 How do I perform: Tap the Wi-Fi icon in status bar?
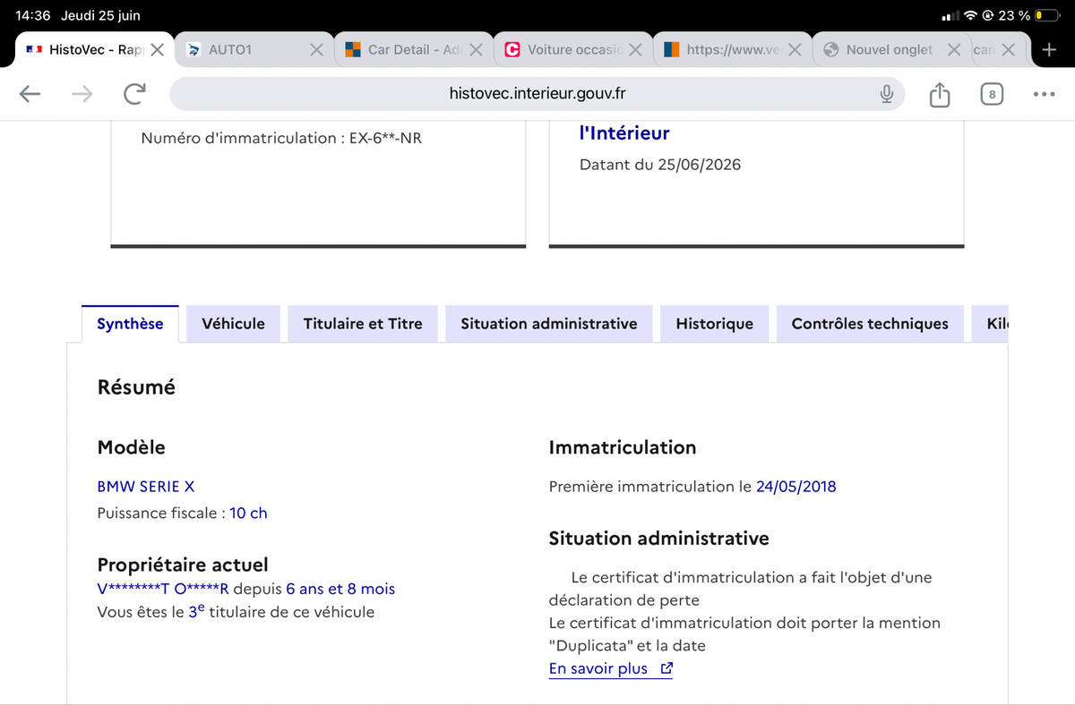pyautogui.click(x=971, y=16)
